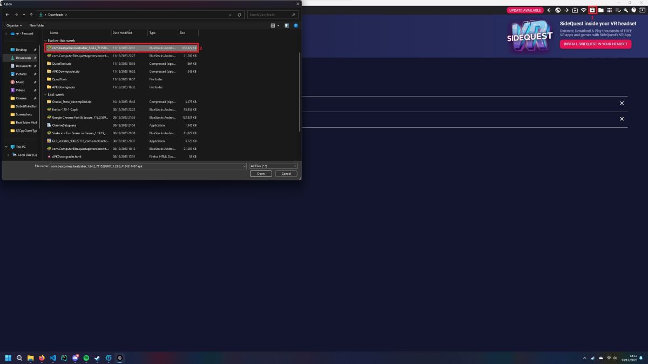648x364 pixels.
Task: Select the com.beatgames.beatsaber APK file
Action: tap(122, 48)
